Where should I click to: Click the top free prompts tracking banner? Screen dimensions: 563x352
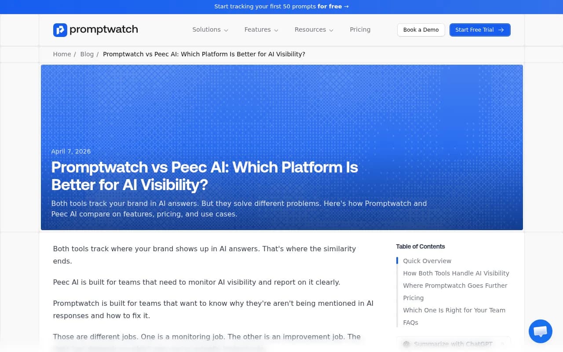(x=281, y=7)
